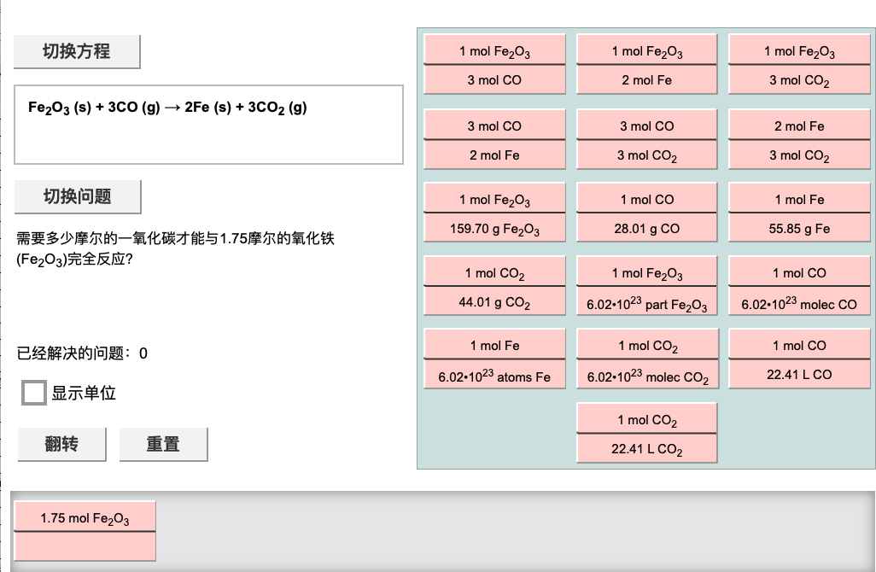Viewport: 876px width, 572px height.
Task: Select the 2 mol Fe over 3 mol CO2 tile
Action: [x=799, y=139]
